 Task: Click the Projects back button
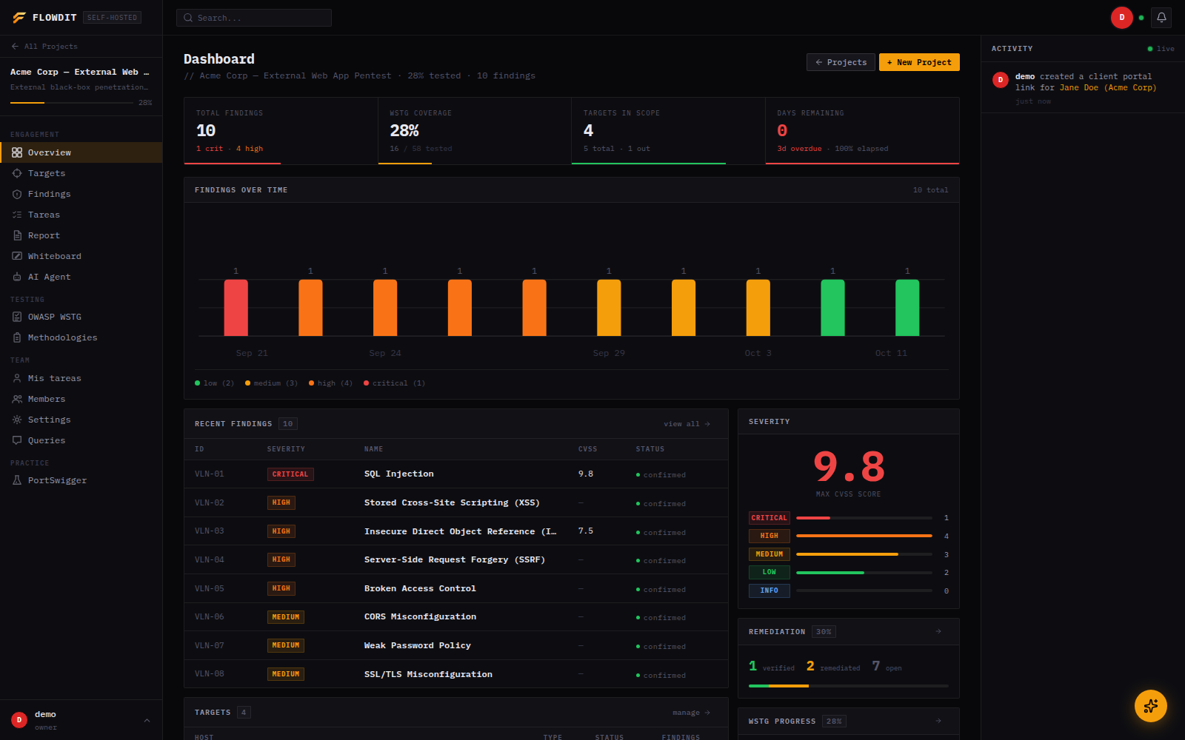841,62
